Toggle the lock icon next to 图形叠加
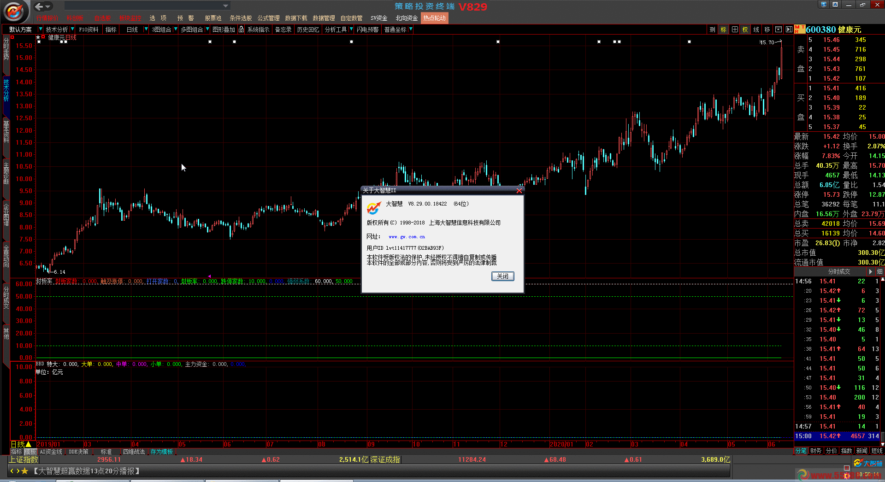The width and height of the screenshot is (885, 482). (x=241, y=29)
